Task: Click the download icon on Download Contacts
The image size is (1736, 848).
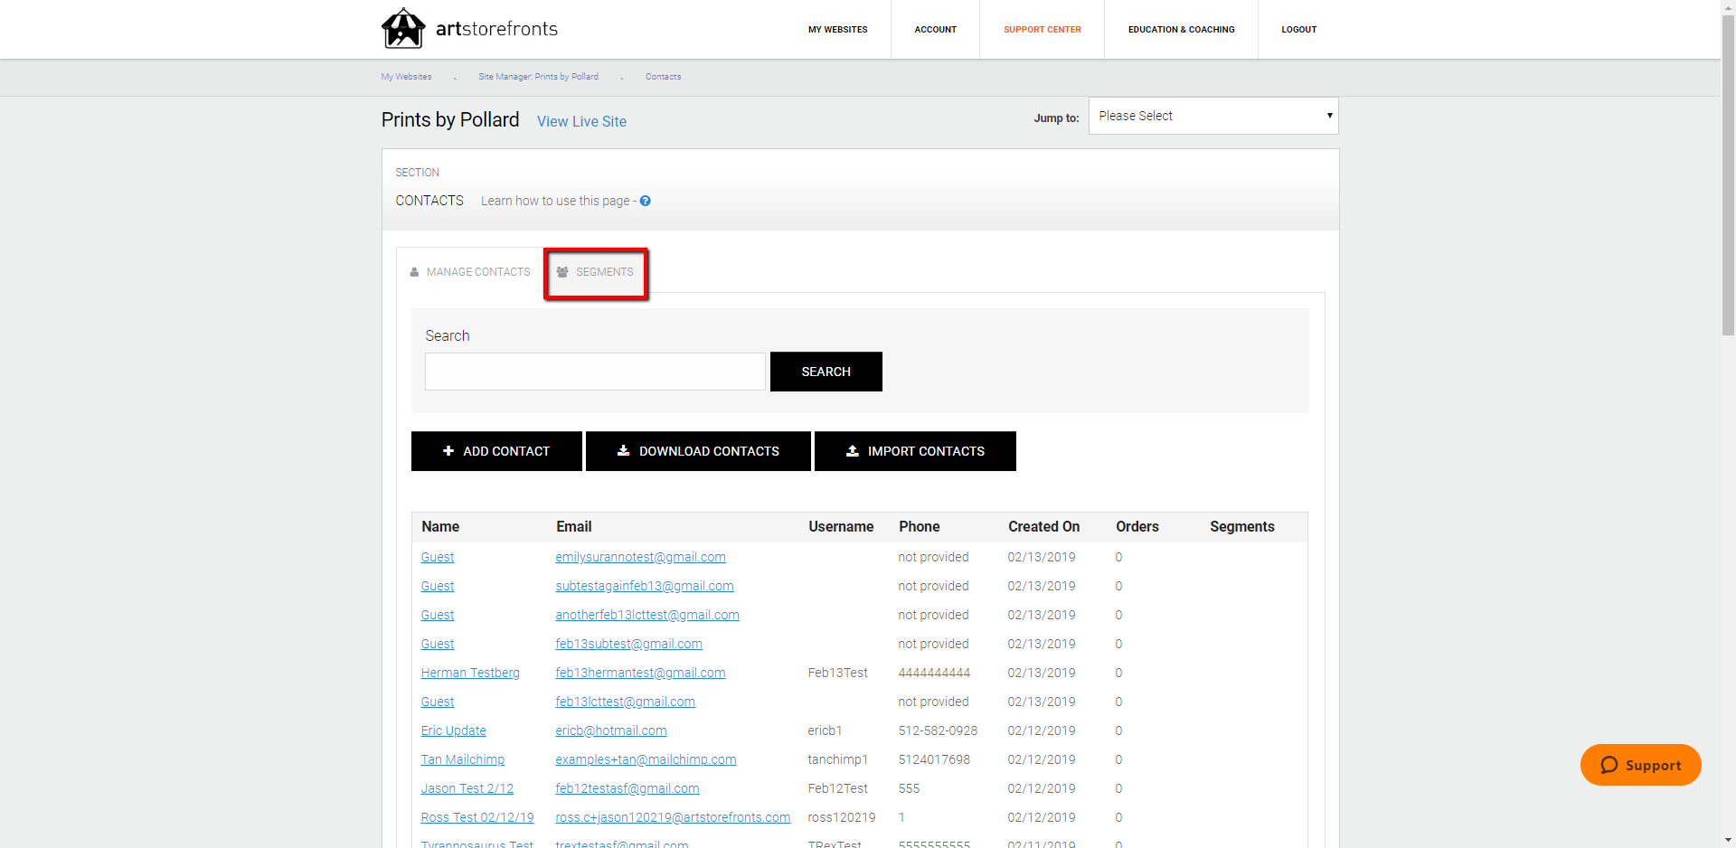Action: tap(624, 451)
